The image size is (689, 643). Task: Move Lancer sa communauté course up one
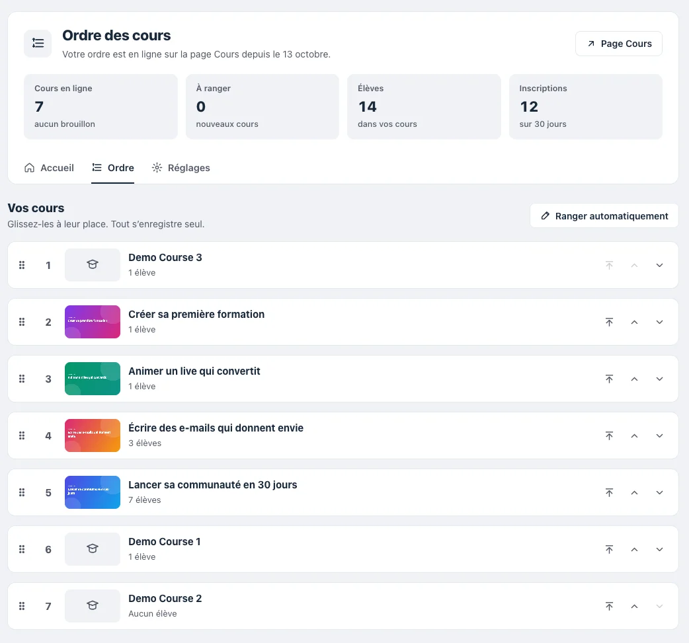[x=634, y=492]
